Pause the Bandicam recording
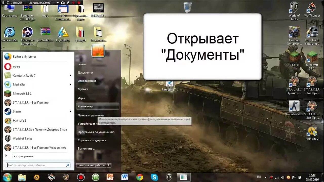 coord(74,3)
